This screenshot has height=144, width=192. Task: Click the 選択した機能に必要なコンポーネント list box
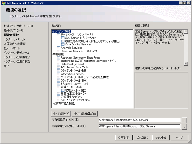[x=161, y=90]
